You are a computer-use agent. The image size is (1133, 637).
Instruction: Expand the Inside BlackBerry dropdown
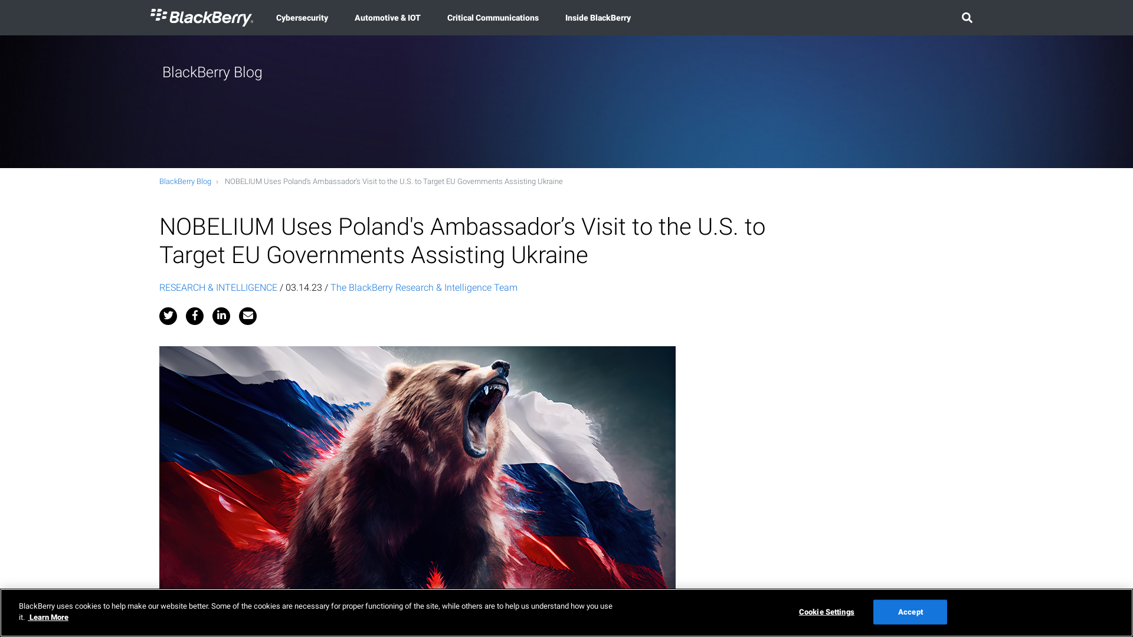point(598,17)
